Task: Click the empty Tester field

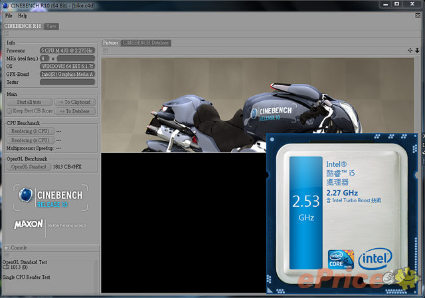Action: pos(67,82)
